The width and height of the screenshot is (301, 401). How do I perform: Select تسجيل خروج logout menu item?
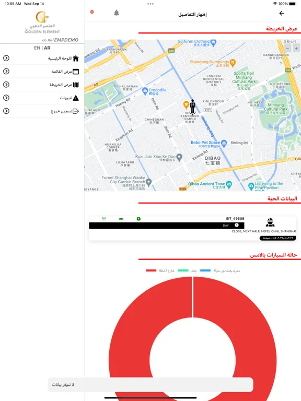point(41,111)
